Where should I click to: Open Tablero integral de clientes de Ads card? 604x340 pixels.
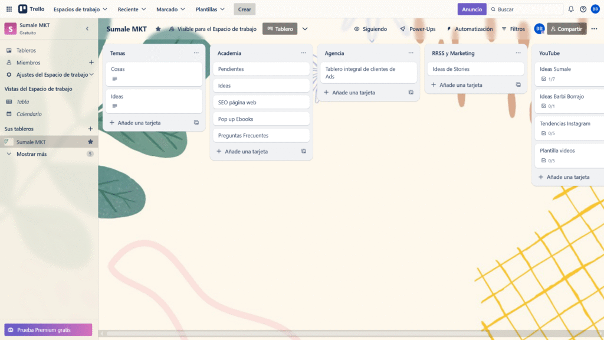coord(368,73)
